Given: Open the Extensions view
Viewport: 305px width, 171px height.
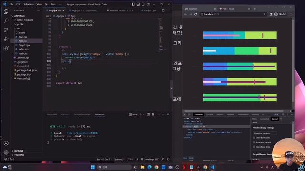Looking at the screenshot, I should tap(6, 48).
